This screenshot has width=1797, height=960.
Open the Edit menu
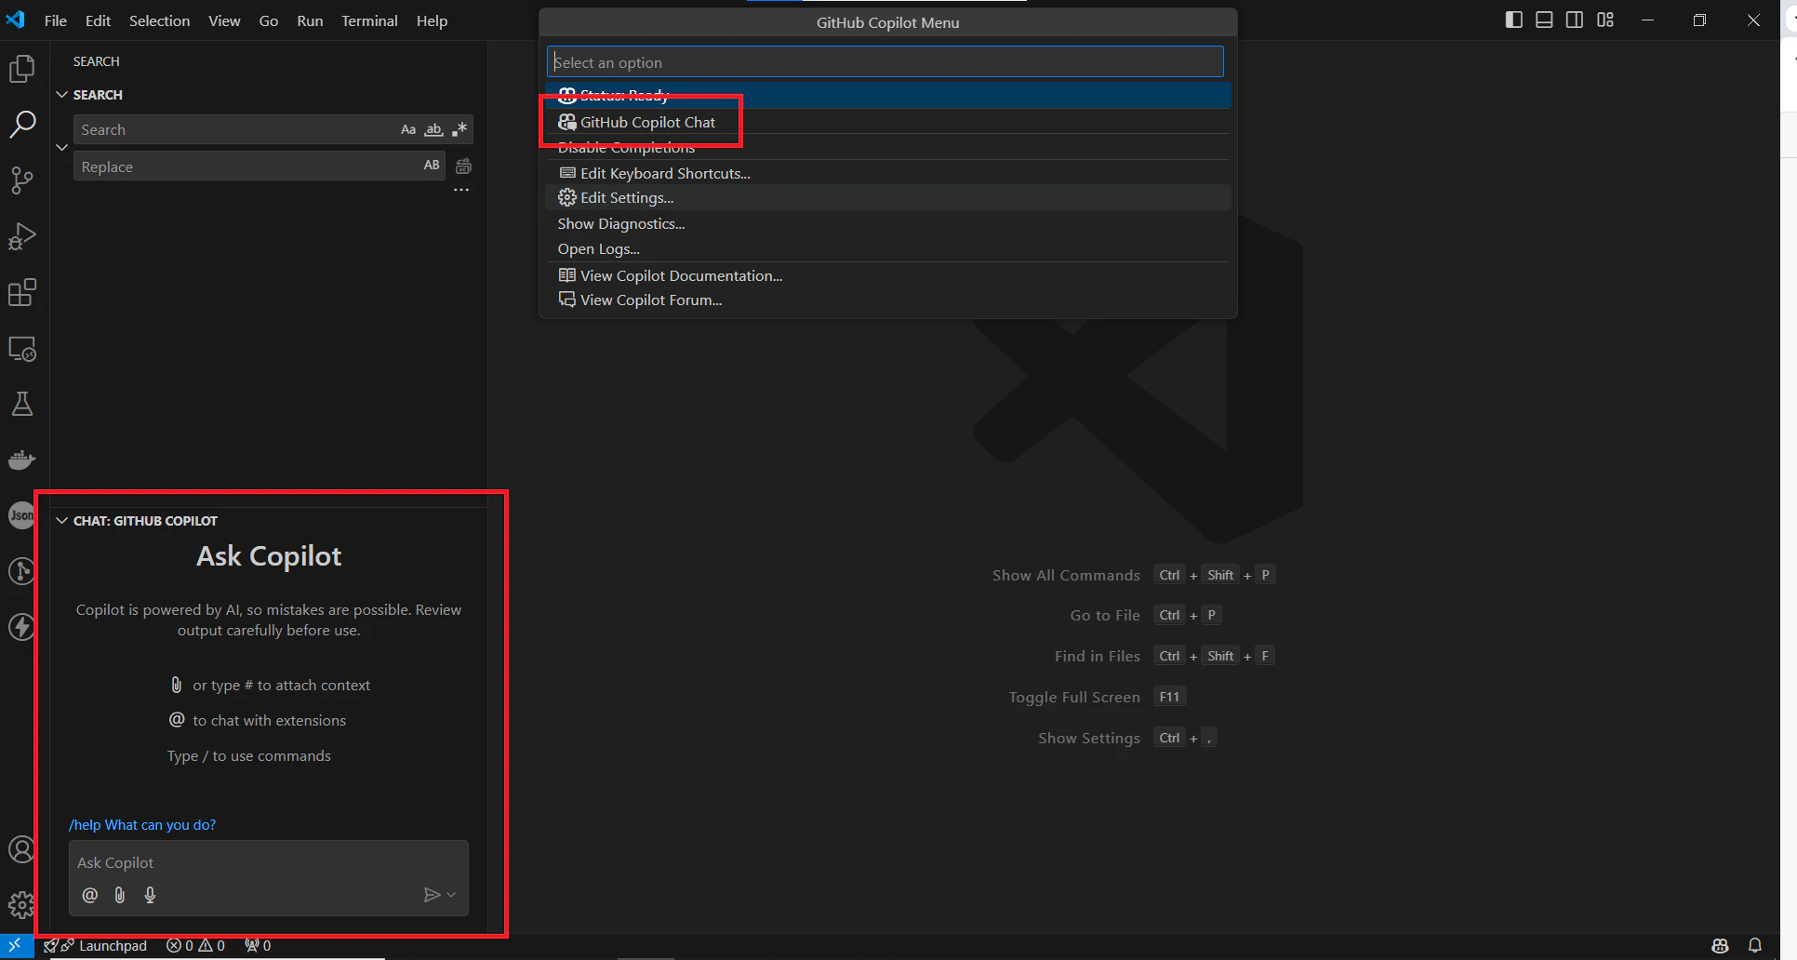[x=98, y=20]
